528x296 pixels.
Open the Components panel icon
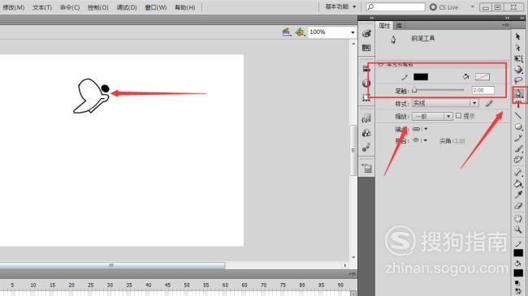tap(366, 133)
